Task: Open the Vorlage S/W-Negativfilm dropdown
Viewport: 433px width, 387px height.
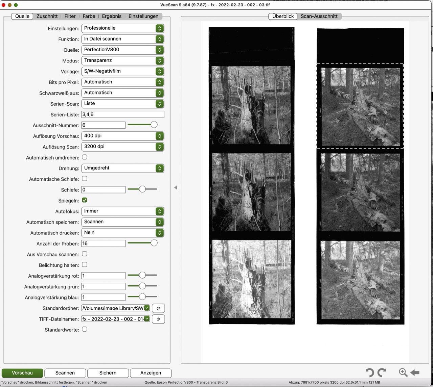Action: point(123,72)
